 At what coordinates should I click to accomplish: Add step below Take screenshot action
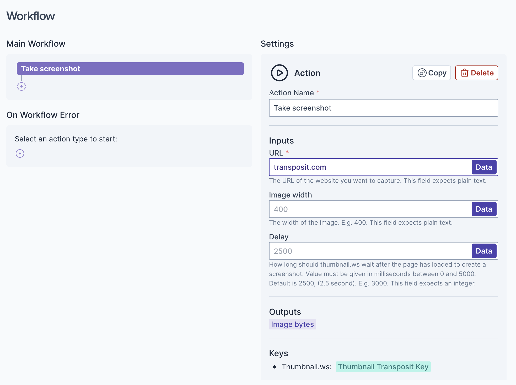pos(21,86)
